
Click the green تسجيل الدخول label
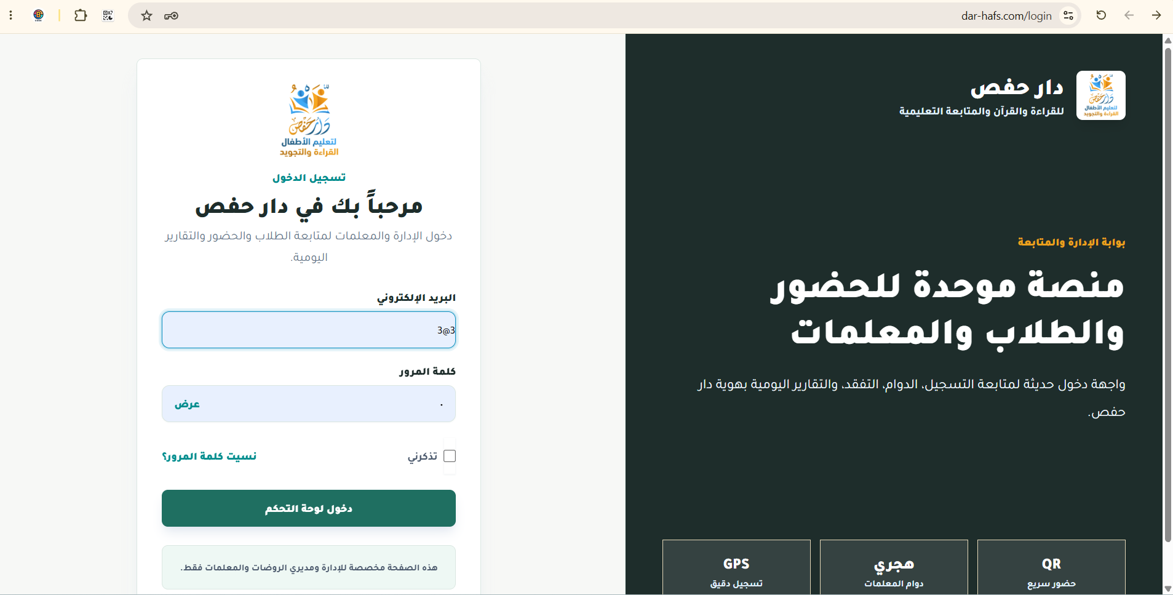(309, 178)
